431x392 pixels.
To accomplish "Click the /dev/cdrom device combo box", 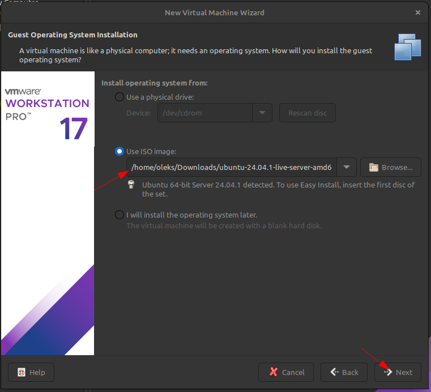I will click(204, 113).
